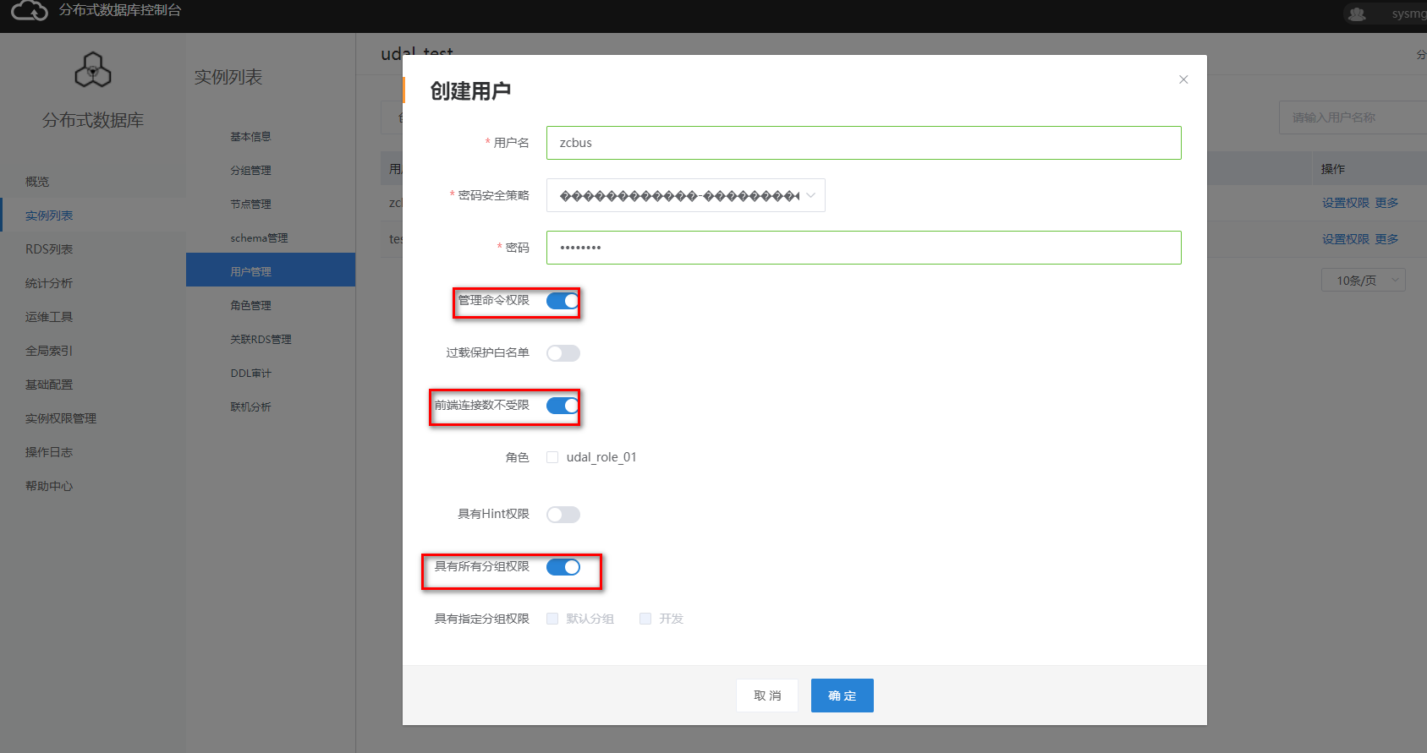Check the udal_role_01 role checkbox
The height and width of the screenshot is (753, 1427).
pyautogui.click(x=552, y=457)
